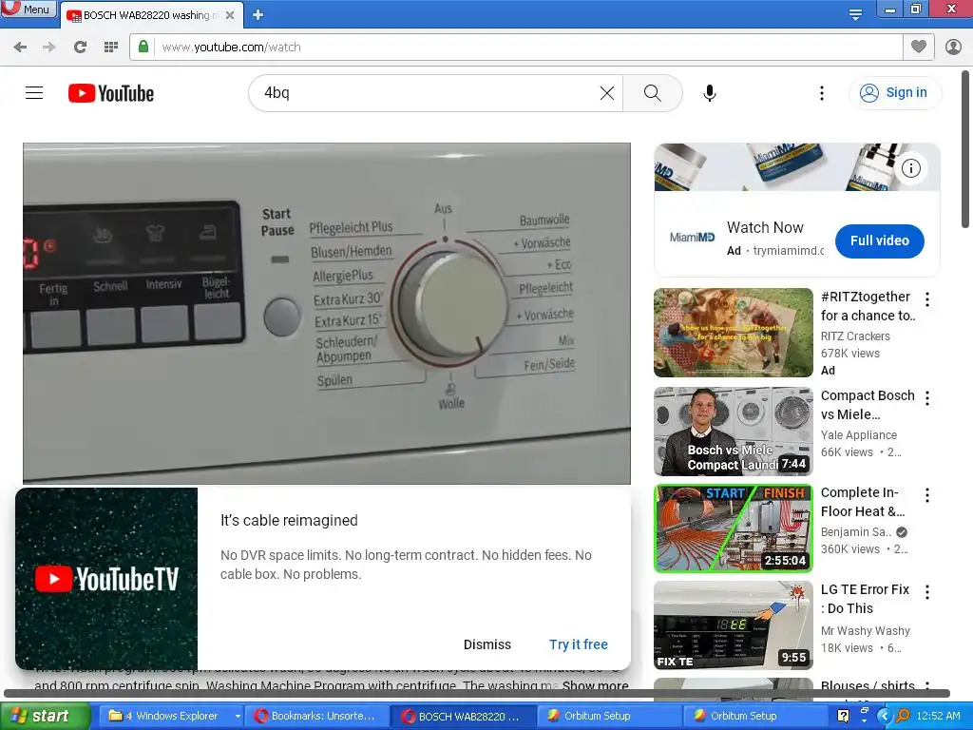Image resolution: width=973 pixels, height=730 pixels.
Task: Open browser user account icon
Action: tap(954, 48)
